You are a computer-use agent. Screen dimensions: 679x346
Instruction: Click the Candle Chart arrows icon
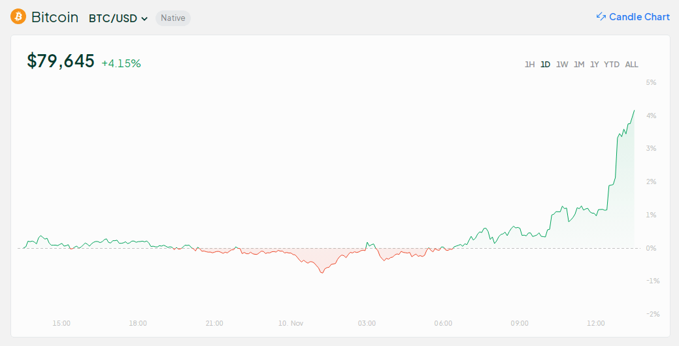click(601, 17)
